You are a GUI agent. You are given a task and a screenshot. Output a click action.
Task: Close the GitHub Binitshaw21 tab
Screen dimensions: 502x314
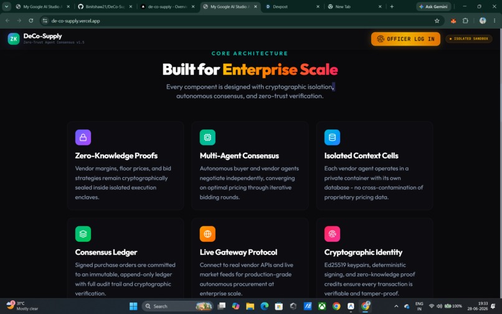pyautogui.click(x=131, y=6)
